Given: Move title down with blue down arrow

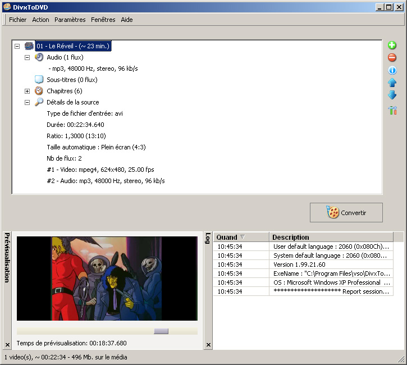Looking at the screenshot, I should [392, 95].
